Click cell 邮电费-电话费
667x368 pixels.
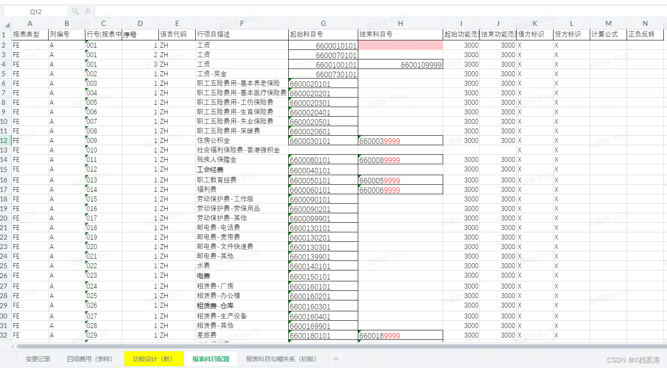(x=242, y=227)
